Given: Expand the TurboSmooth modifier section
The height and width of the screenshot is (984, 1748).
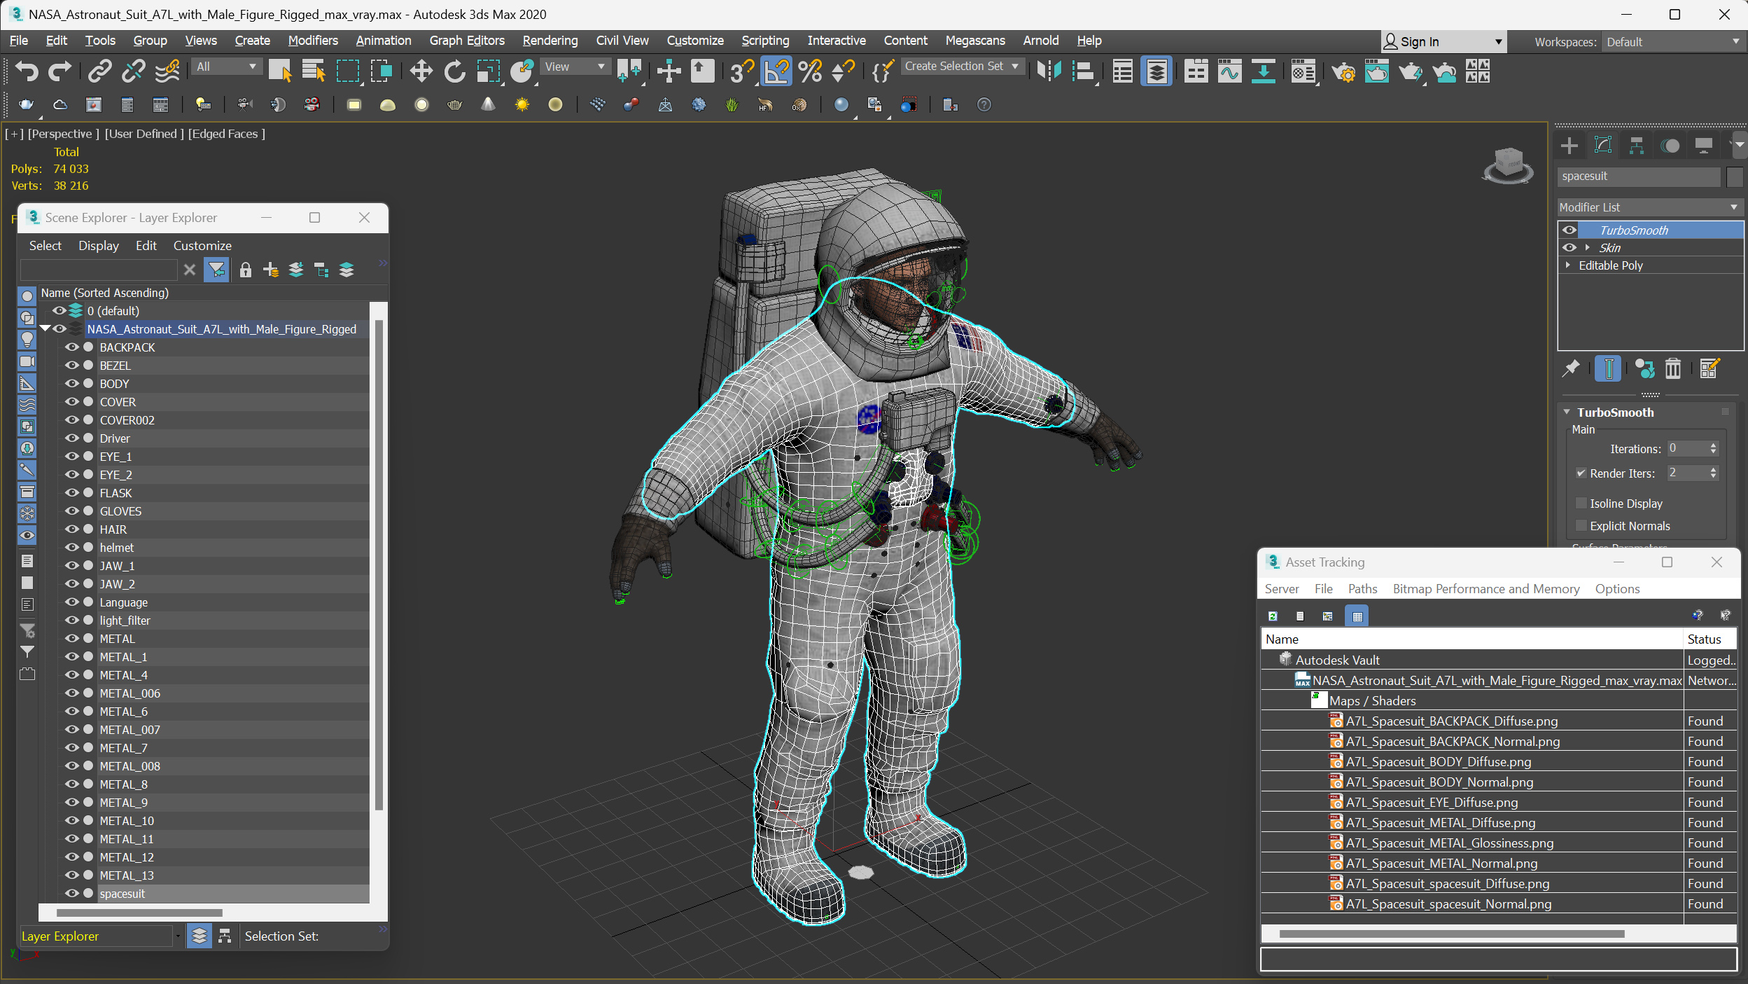Looking at the screenshot, I should [1568, 411].
